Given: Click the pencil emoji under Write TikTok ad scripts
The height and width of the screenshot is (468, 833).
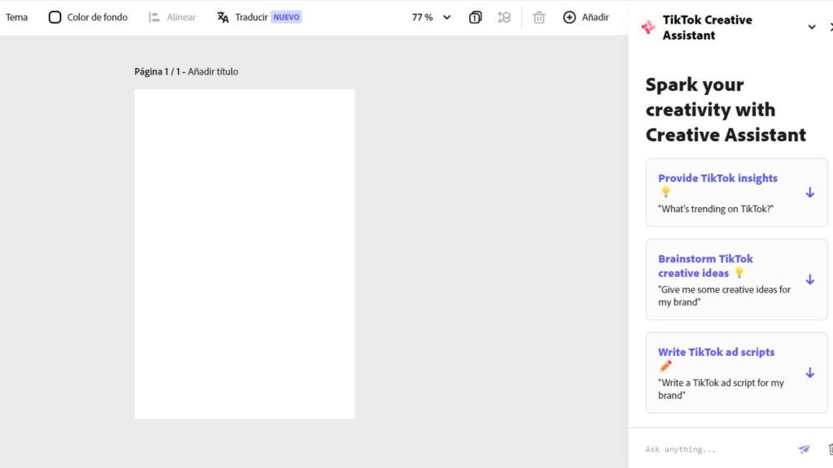Looking at the screenshot, I should 665,366.
